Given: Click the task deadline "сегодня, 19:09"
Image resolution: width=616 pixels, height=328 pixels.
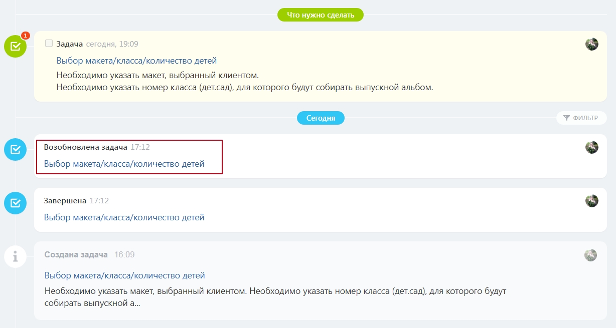Looking at the screenshot, I should (112, 44).
